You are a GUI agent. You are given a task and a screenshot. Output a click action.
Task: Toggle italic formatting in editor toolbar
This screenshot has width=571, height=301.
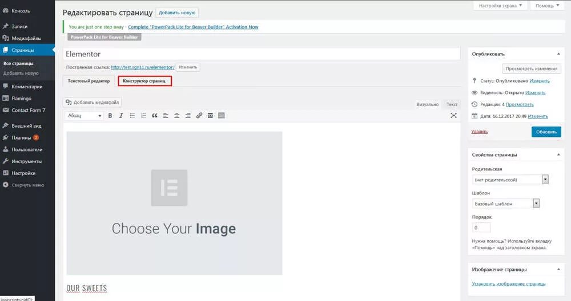(x=121, y=116)
